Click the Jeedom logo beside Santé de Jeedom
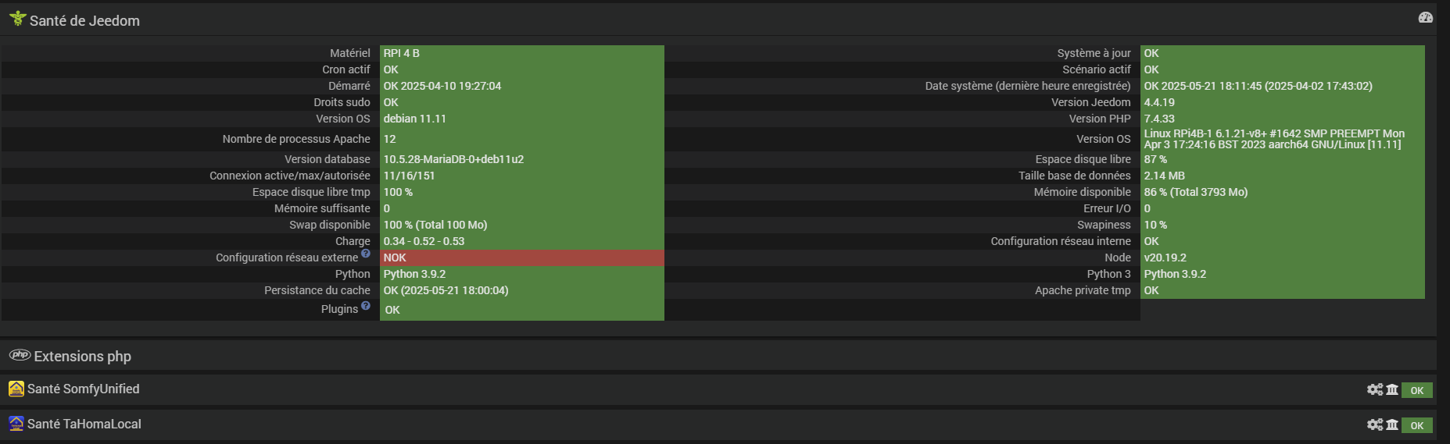The height and width of the screenshot is (444, 1450). click(18, 18)
